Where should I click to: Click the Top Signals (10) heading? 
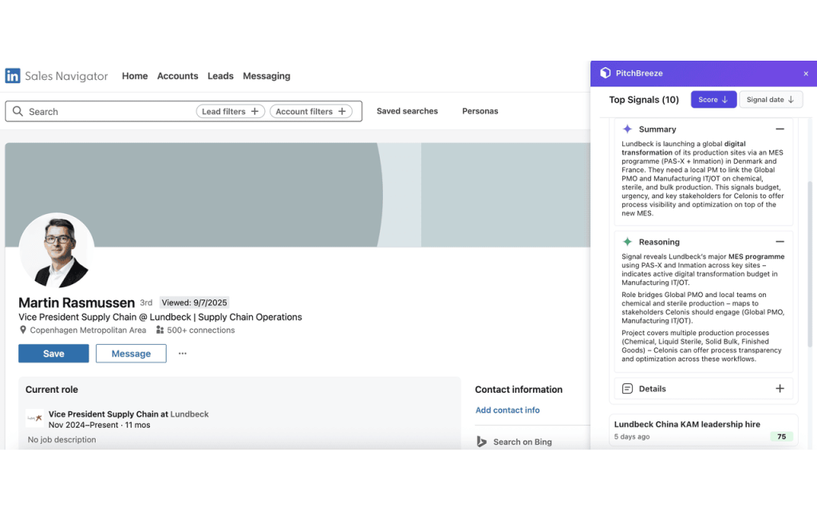coord(644,100)
